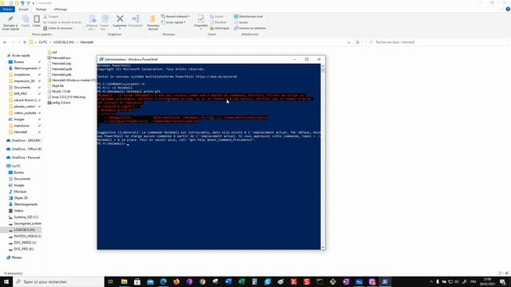Click the taskbar search box

click(58, 281)
